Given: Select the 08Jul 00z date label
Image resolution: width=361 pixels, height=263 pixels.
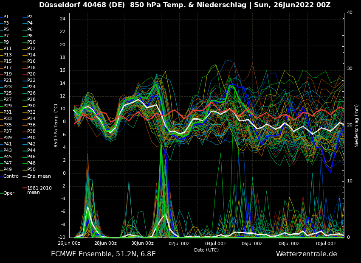Looking at the screenshot, I should click(x=289, y=243).
